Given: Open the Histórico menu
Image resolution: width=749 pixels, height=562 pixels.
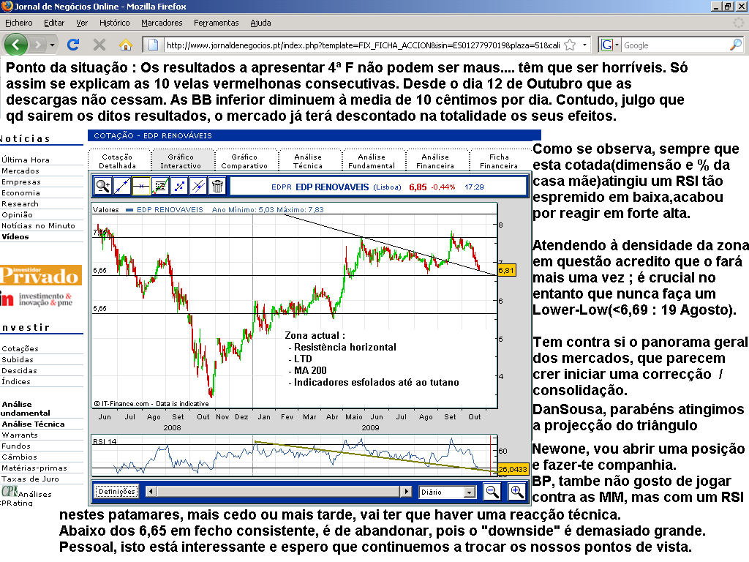Looking at the screenshot, I should 115,23.
